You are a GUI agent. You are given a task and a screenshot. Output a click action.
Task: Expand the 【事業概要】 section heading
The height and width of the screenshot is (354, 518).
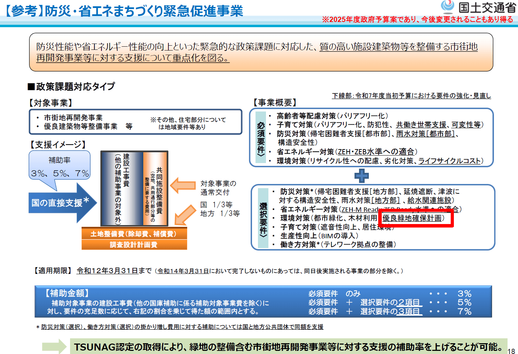coord(275,103)
